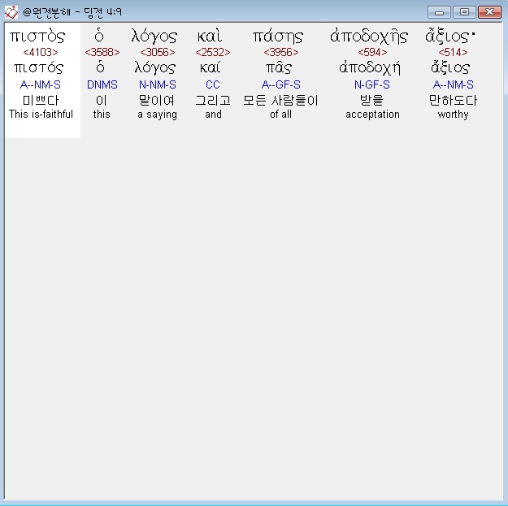
Task: Click the Korean gloss 말이여
Action: [157, 101]
